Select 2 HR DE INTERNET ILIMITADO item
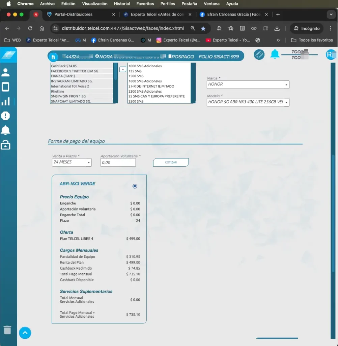Screen dimensions: 338x346 (159, 86)
